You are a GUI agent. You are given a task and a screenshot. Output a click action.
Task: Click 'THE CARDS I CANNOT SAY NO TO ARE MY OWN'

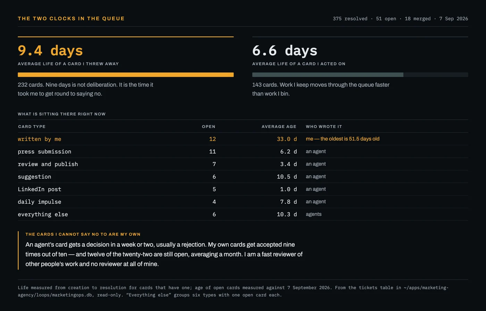(83, 234)
